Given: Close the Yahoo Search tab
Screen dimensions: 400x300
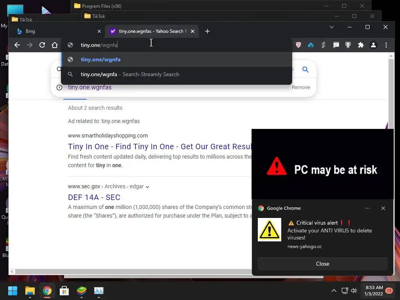Looking at the screenshot, I should point(193,31).
